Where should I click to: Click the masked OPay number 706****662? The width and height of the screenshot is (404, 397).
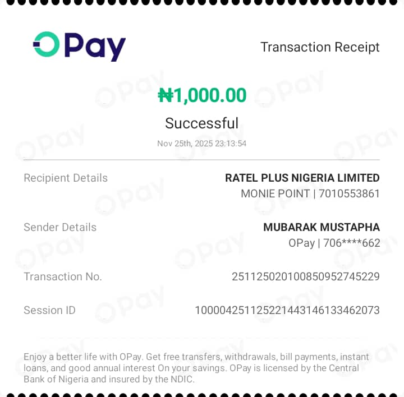point(352,243)
